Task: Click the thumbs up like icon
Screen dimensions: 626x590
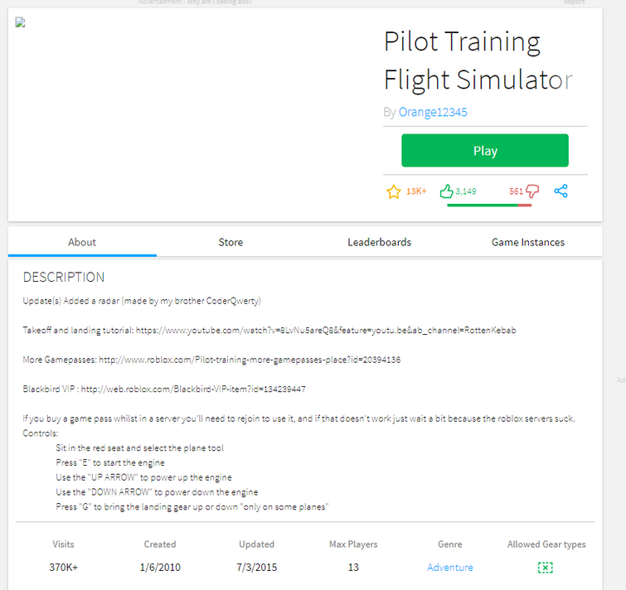Action: click(446, 191)
